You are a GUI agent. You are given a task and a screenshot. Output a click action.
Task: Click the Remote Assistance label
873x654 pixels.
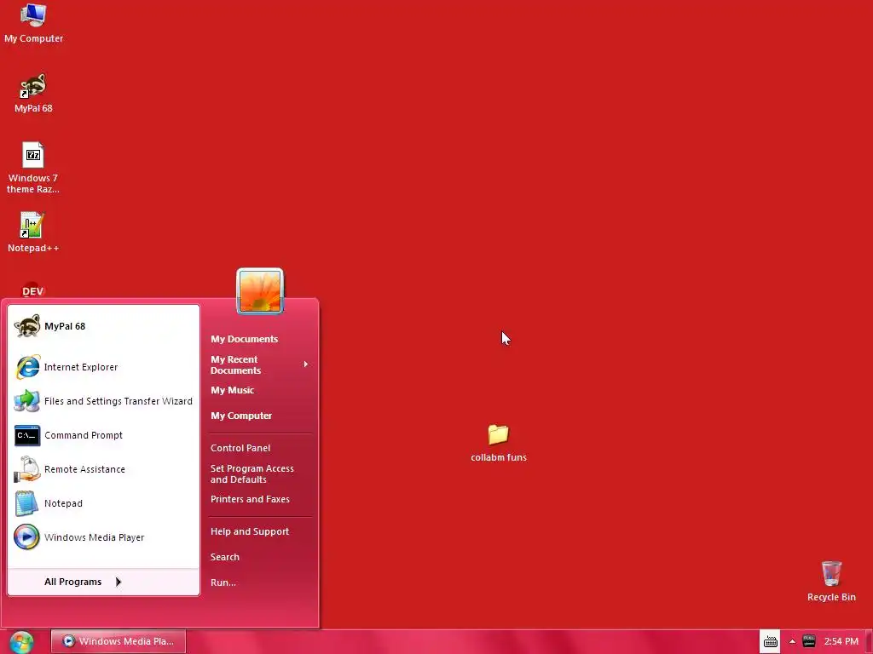tap(84, 469)
